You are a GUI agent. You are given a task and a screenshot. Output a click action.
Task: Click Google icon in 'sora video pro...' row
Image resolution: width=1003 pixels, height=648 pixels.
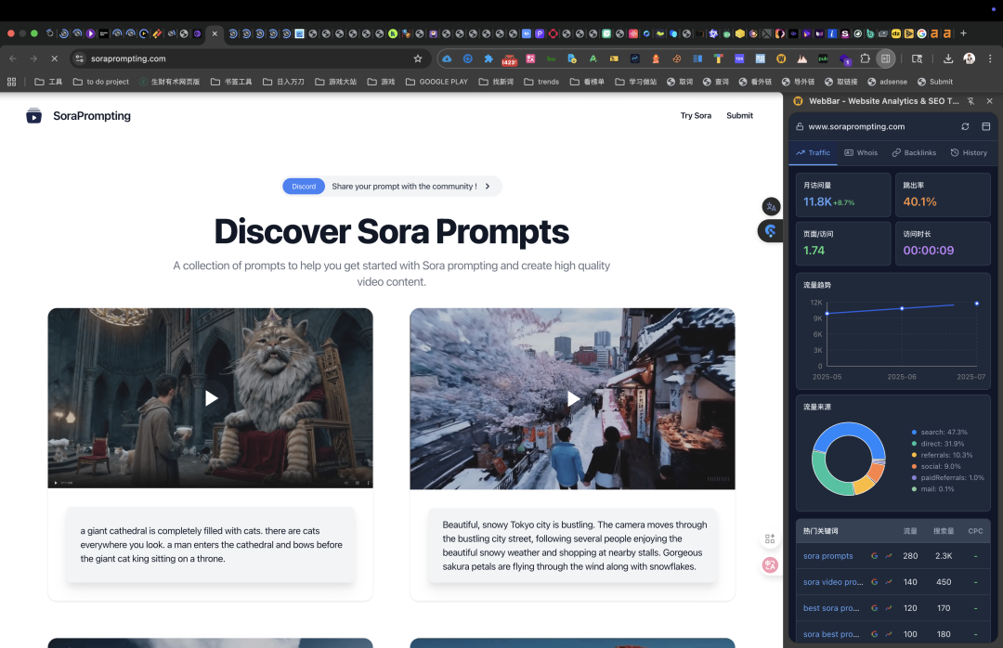(875, 582)
